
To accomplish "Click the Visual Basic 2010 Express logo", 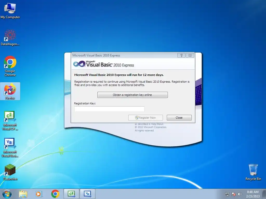I will click(103, 64).
